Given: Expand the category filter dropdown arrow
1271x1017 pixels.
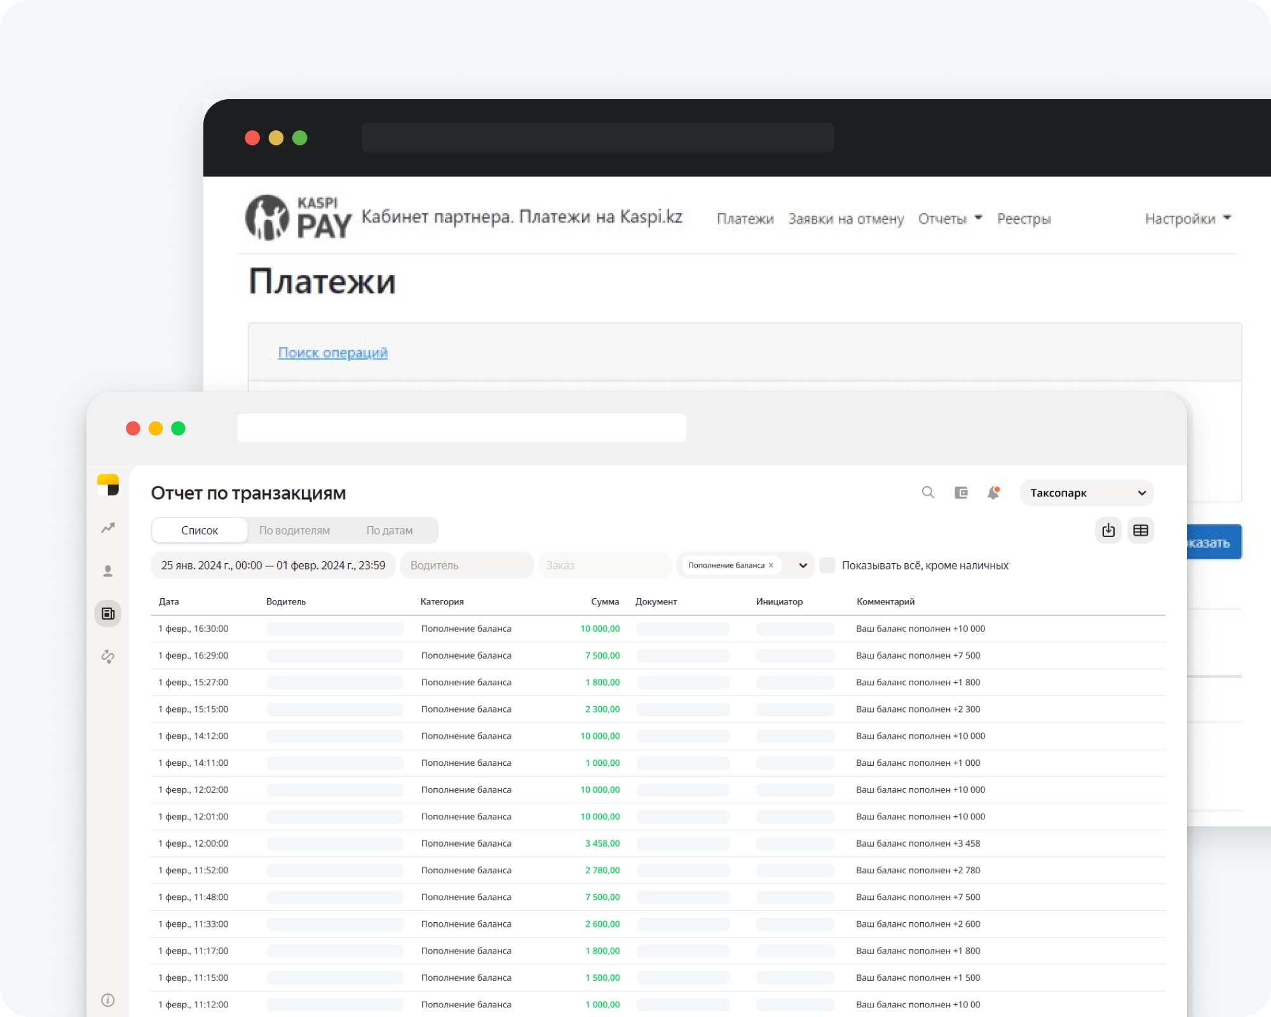Looking at the screenshot, I should click(803, 565).
